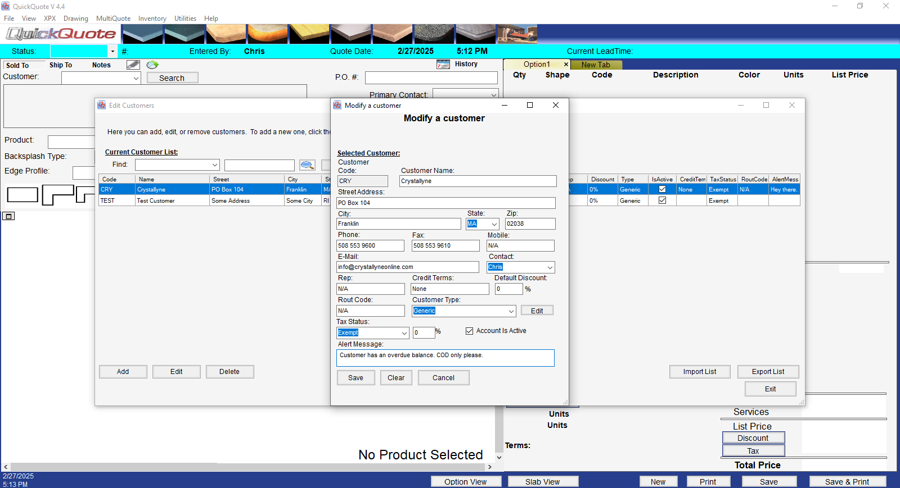Click Clear in Modify a customer
This screenshot has height=488, width=900.
coord(396,378)
